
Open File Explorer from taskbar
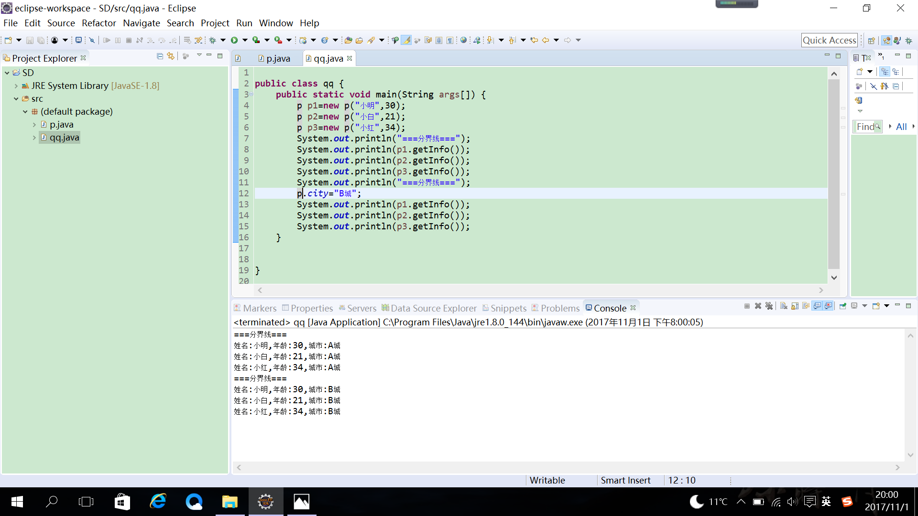coord(229,502)
